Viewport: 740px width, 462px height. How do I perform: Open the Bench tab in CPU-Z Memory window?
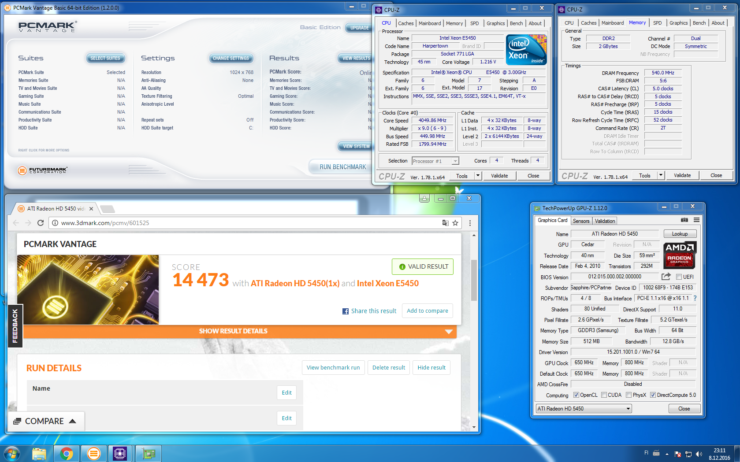pos(699,23)
